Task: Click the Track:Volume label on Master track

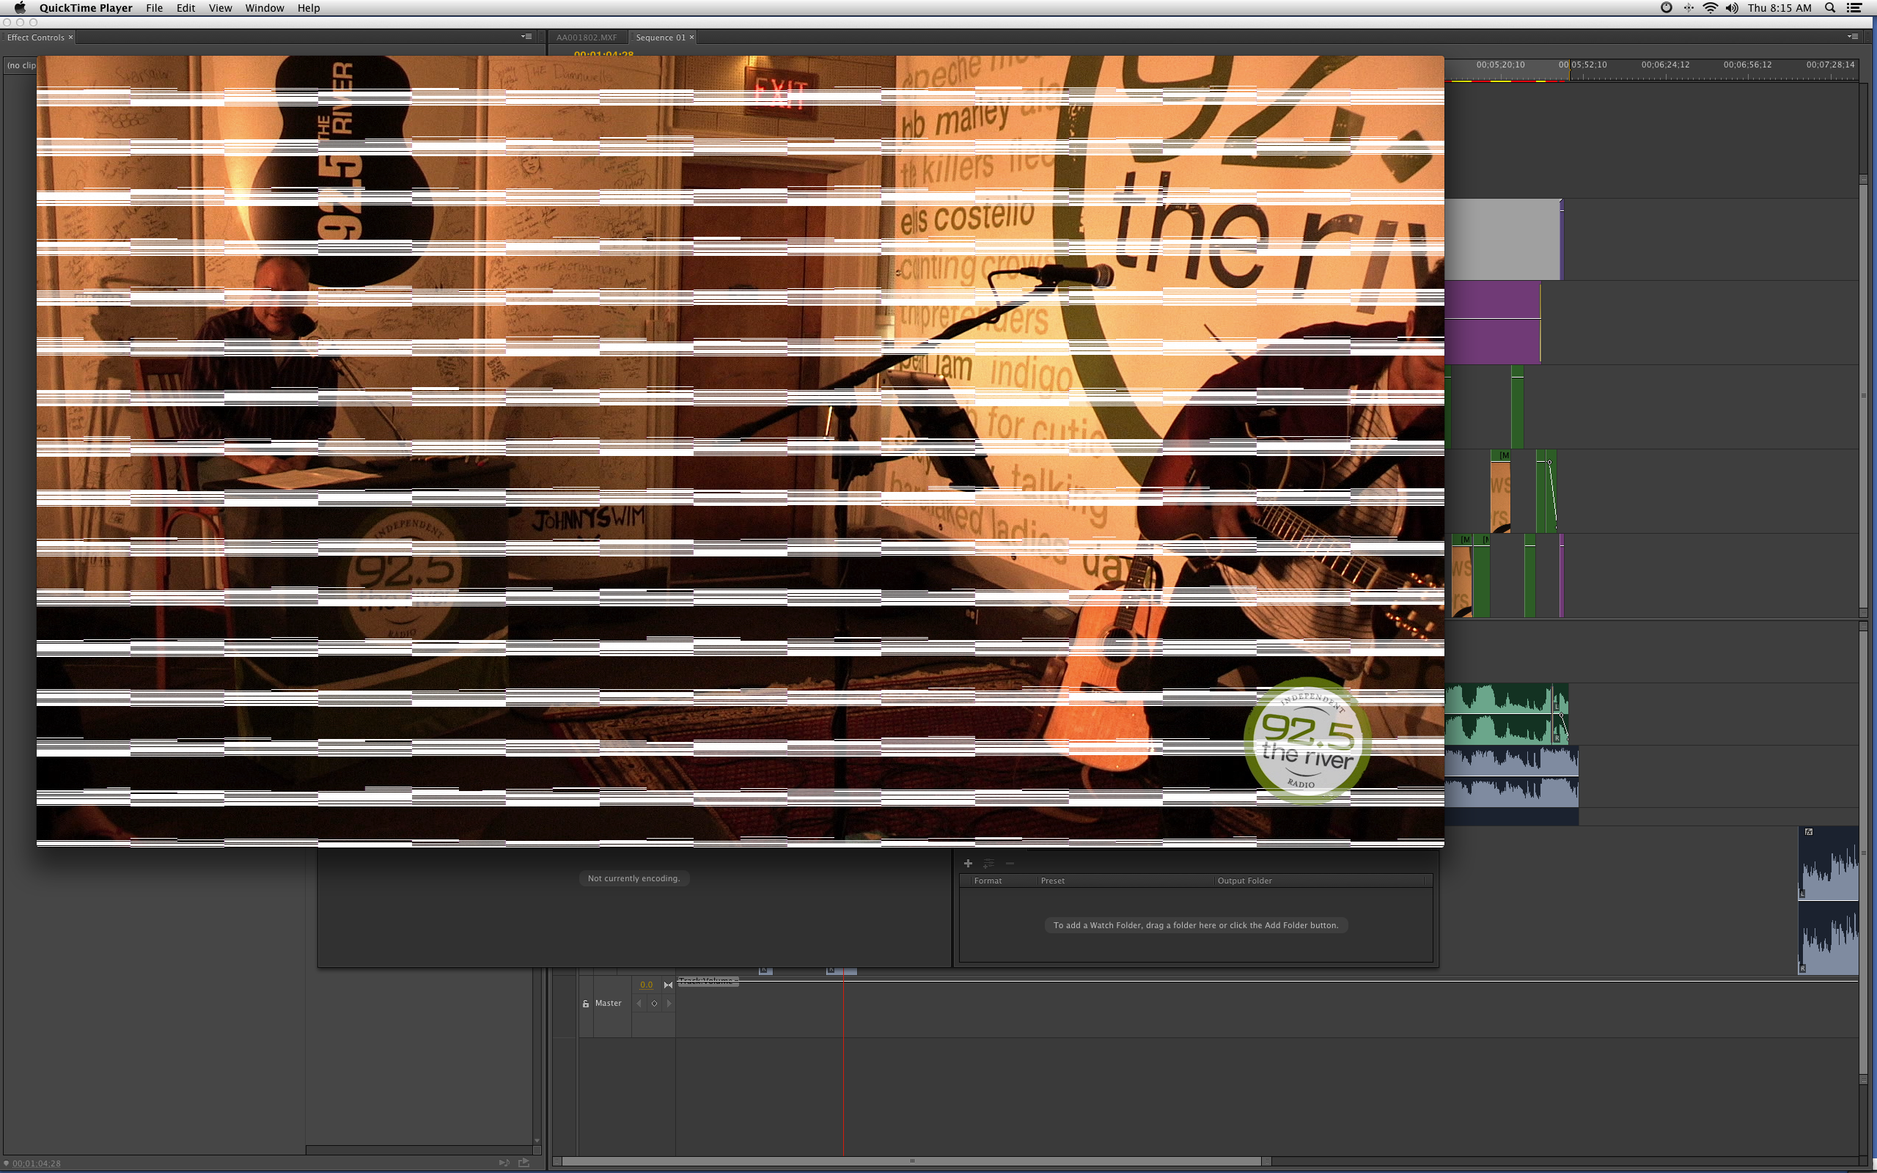Action: [x=708, y=982]
